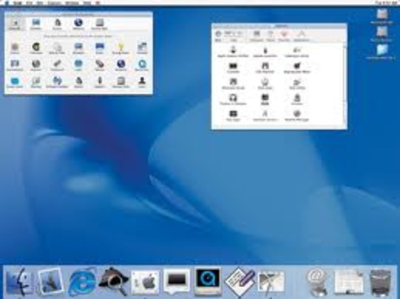The image size is (400, 299).
Task: Open the Users preference pane
Action: pos(142,82)
